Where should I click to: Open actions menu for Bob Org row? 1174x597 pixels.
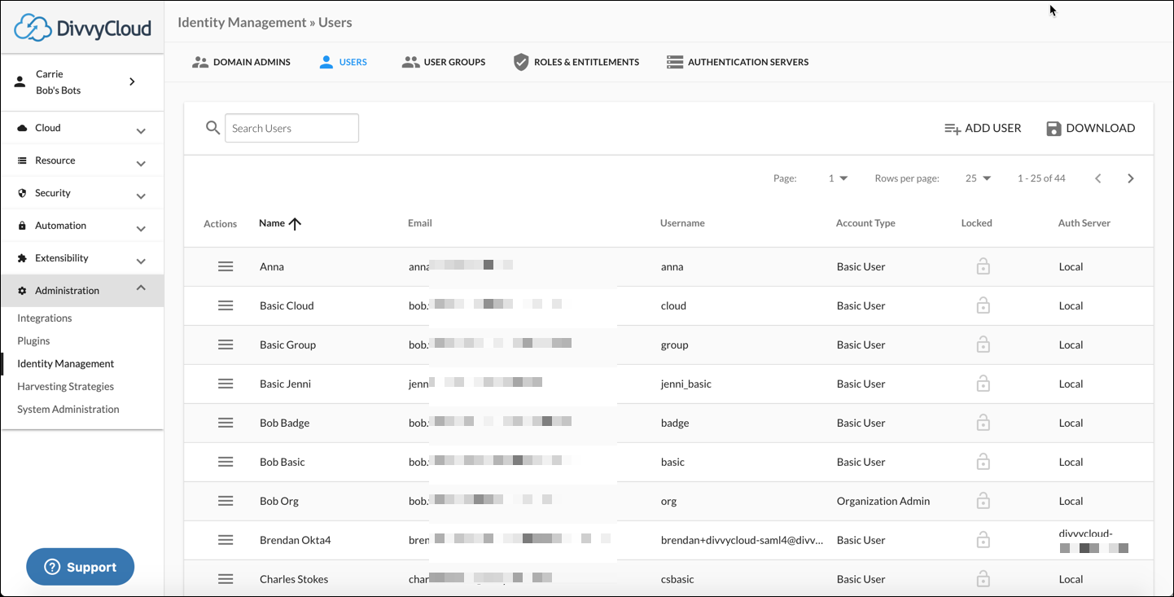[226, 501]
